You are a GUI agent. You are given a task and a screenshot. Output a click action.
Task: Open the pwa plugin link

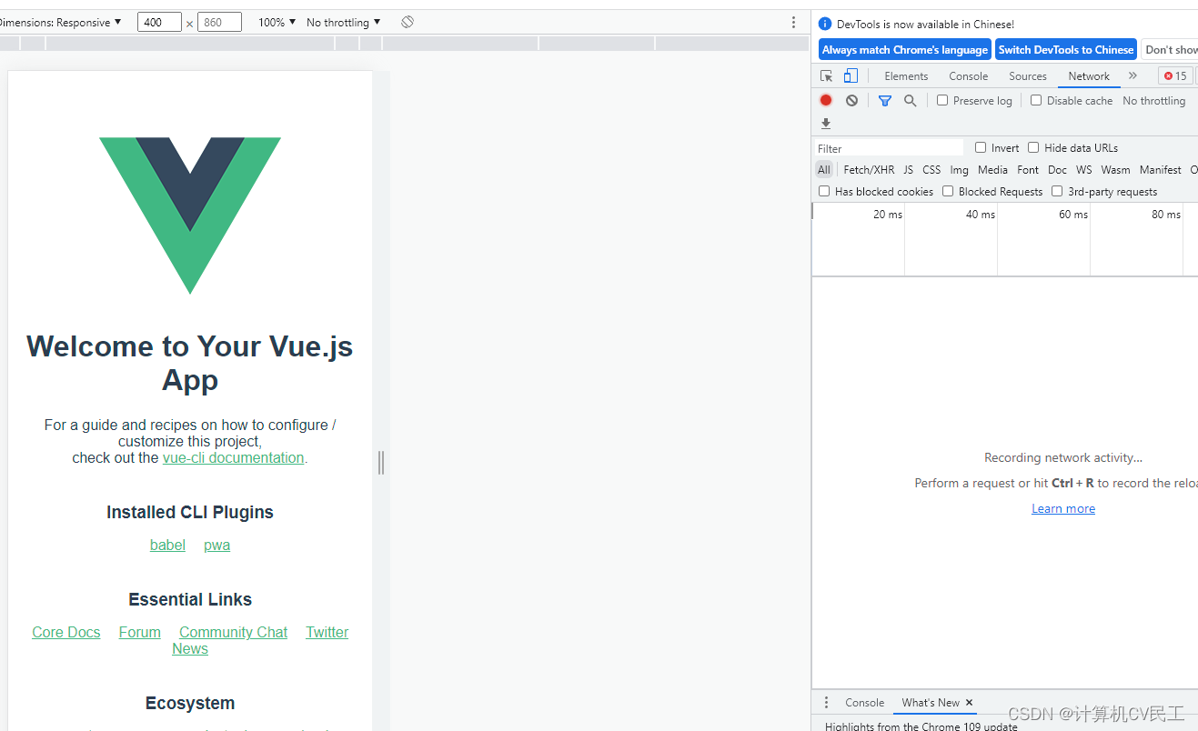point(216,546)
